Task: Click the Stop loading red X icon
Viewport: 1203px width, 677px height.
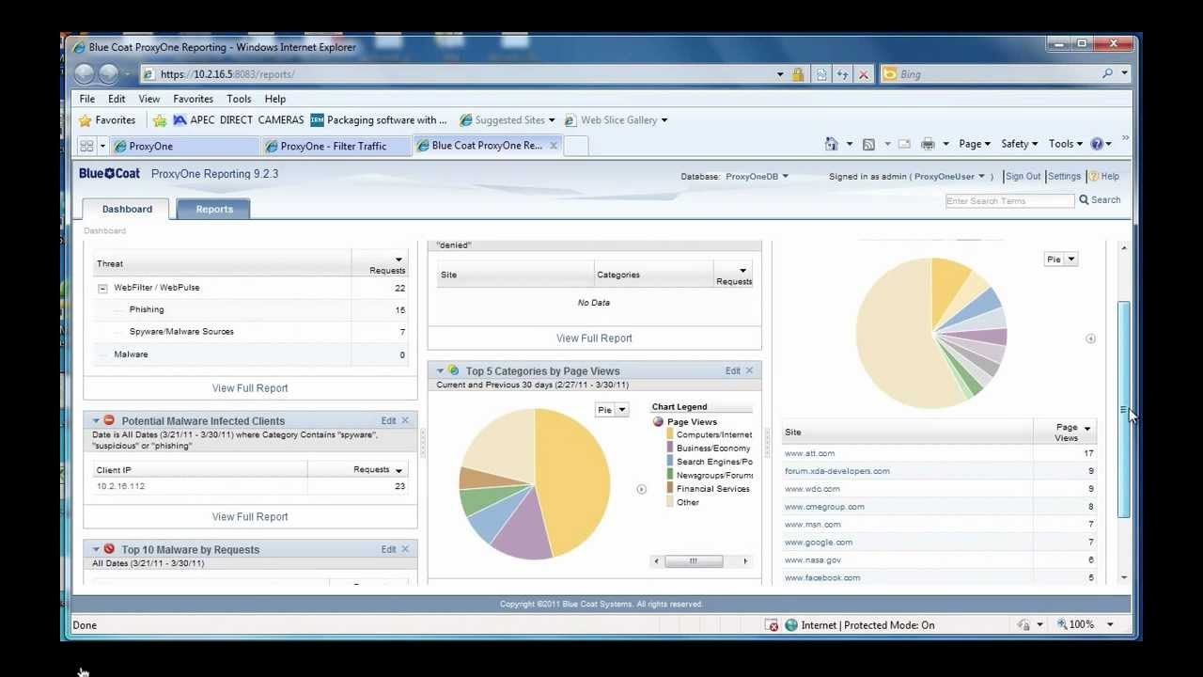Action: (x=863, y=74)
